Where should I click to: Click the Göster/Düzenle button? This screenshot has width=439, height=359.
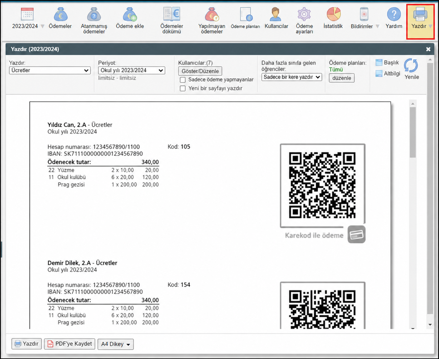click(x=200, y=71)
